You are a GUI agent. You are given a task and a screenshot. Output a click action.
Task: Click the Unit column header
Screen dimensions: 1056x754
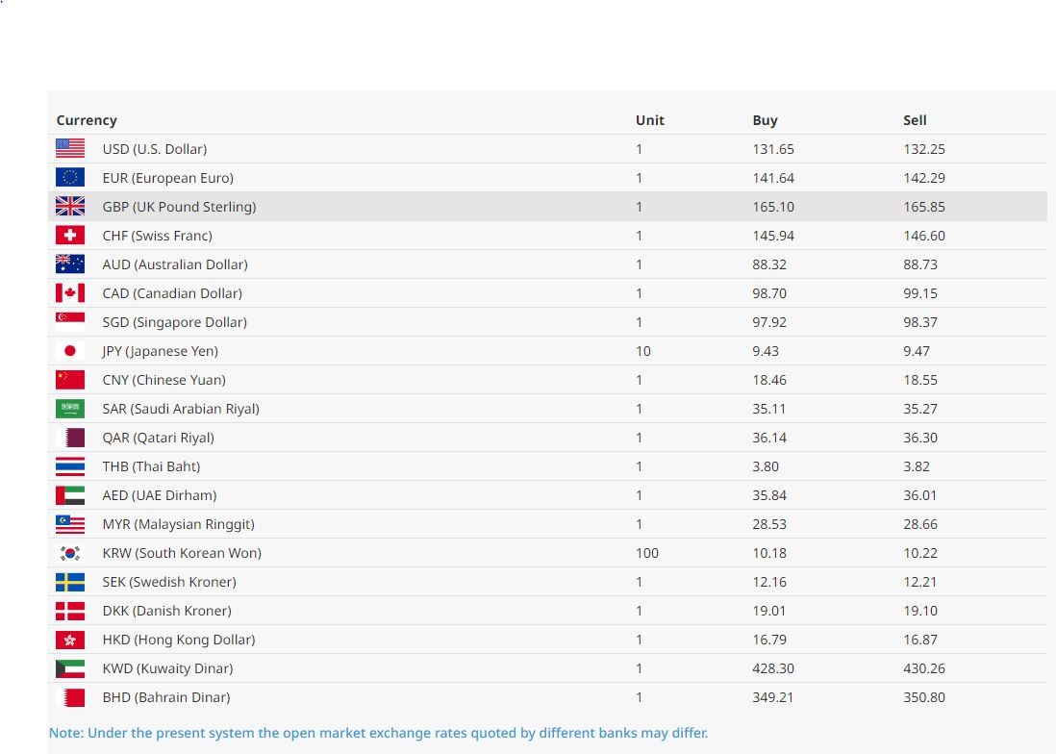coord(650,120)
